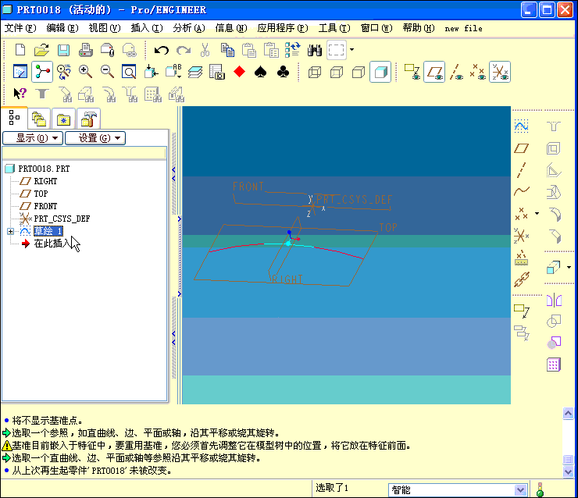The height and width of the screenshot is (498, 578).
Task: Click the red diamond icon
Action: point(239,72)
